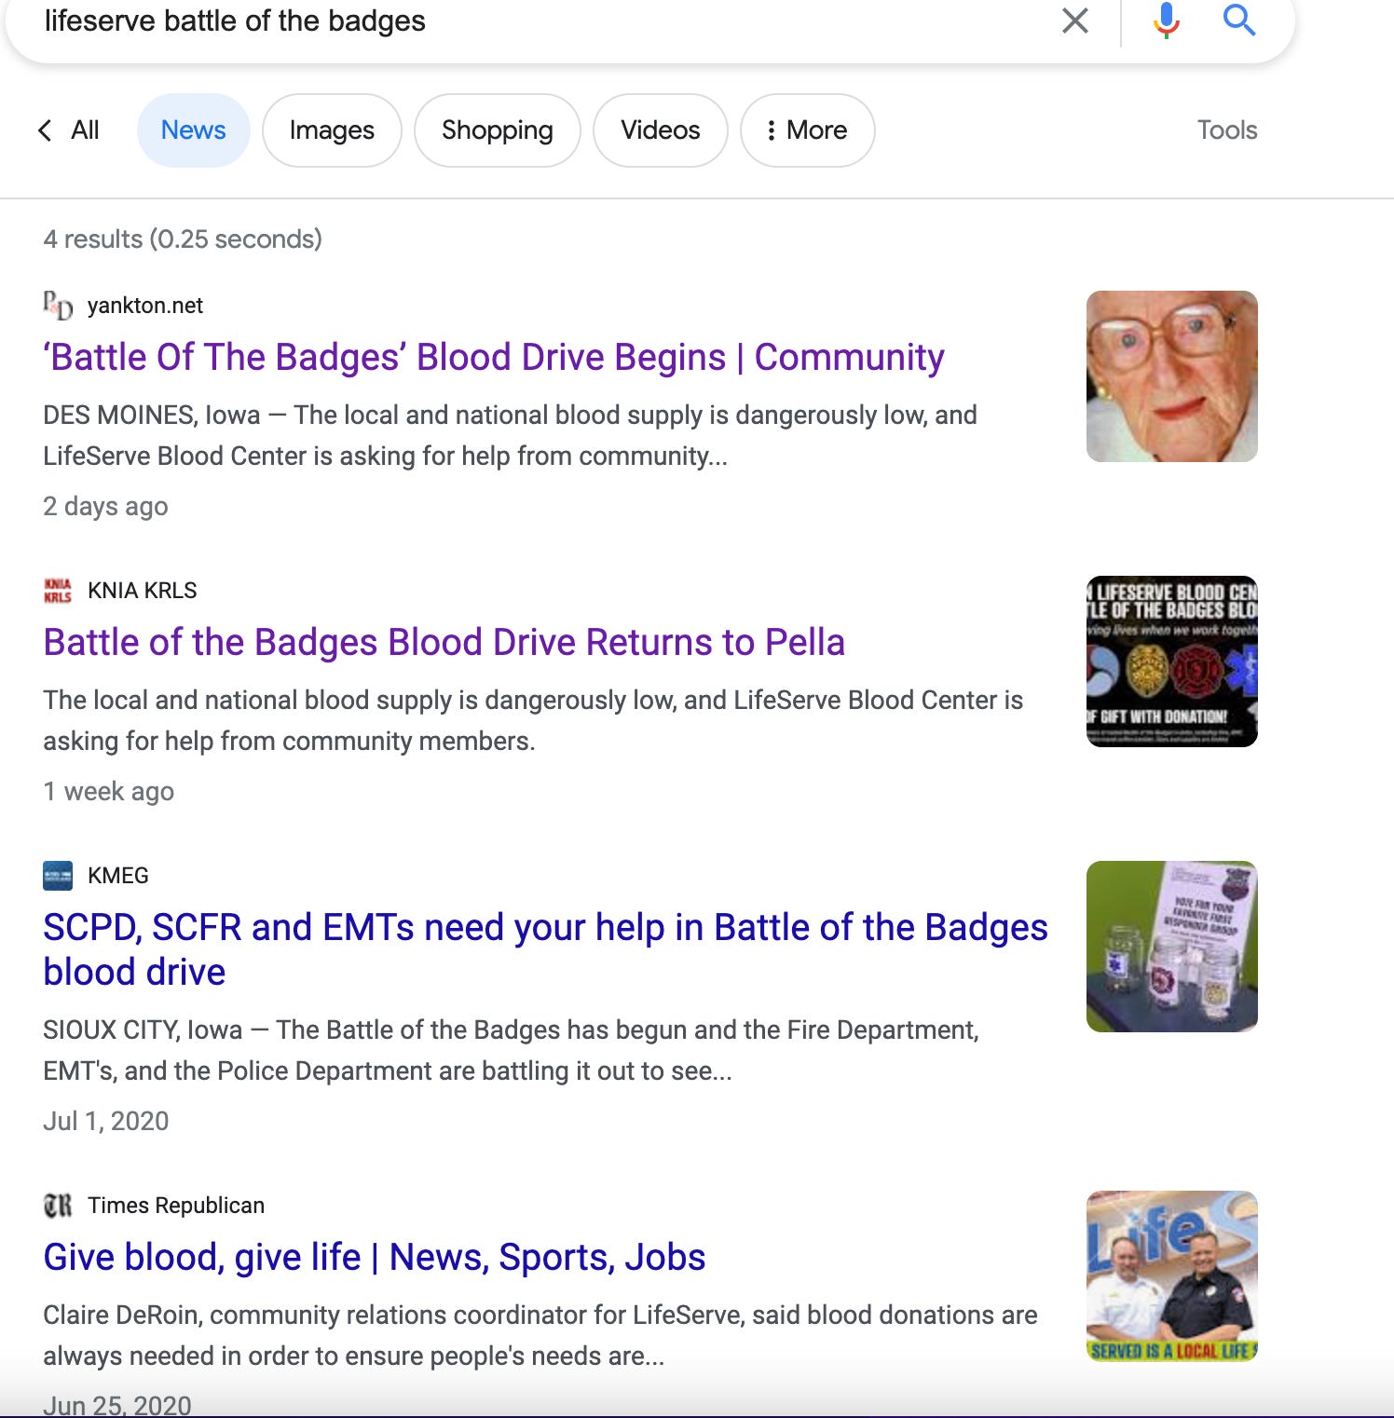Open the Shopping tab
This screenshot has width=1394, height=1418.
point(498,130)
